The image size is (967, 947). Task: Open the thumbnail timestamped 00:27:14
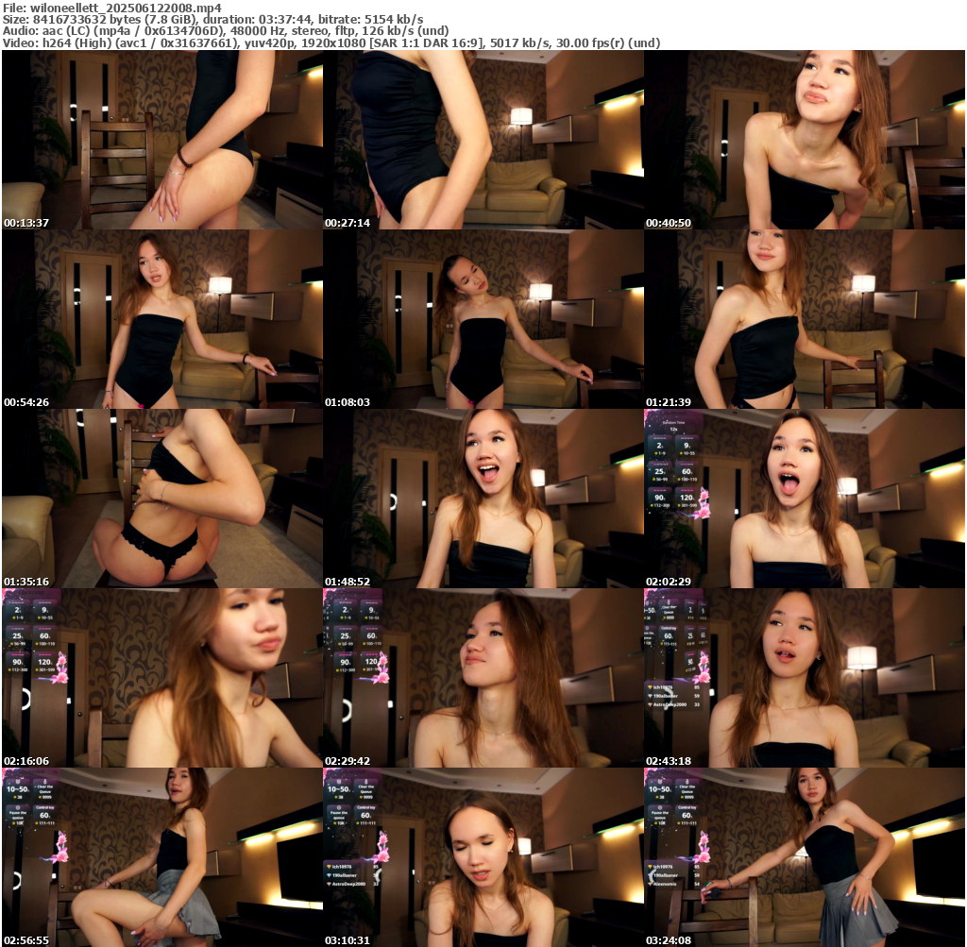pos(483,140)
